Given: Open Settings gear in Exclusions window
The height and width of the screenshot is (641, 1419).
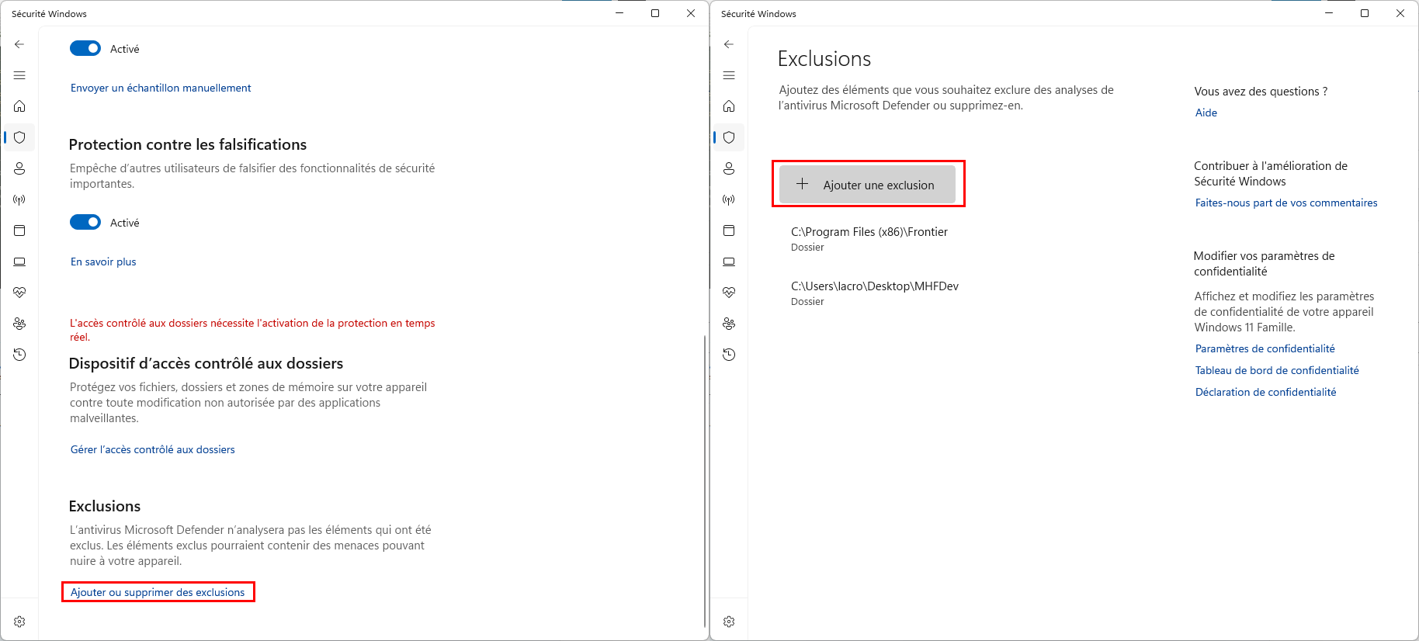Looking at the screenshot, I should click(729, 622).
